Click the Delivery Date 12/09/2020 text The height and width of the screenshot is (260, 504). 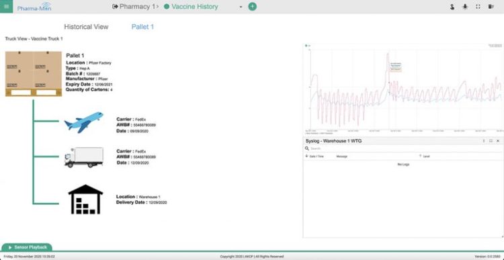(141, 202)
